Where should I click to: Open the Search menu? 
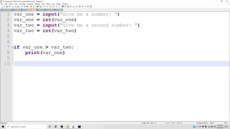(11, 4)
